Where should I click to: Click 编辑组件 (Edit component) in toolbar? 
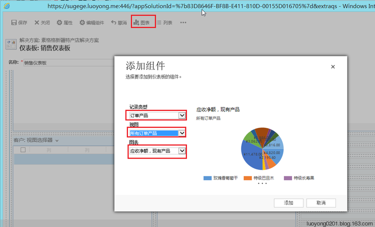pyautogui.click(x=92, y=22)
